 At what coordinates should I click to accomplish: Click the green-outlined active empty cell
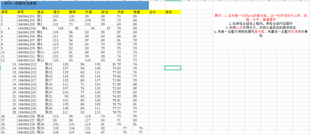point(173,68)
